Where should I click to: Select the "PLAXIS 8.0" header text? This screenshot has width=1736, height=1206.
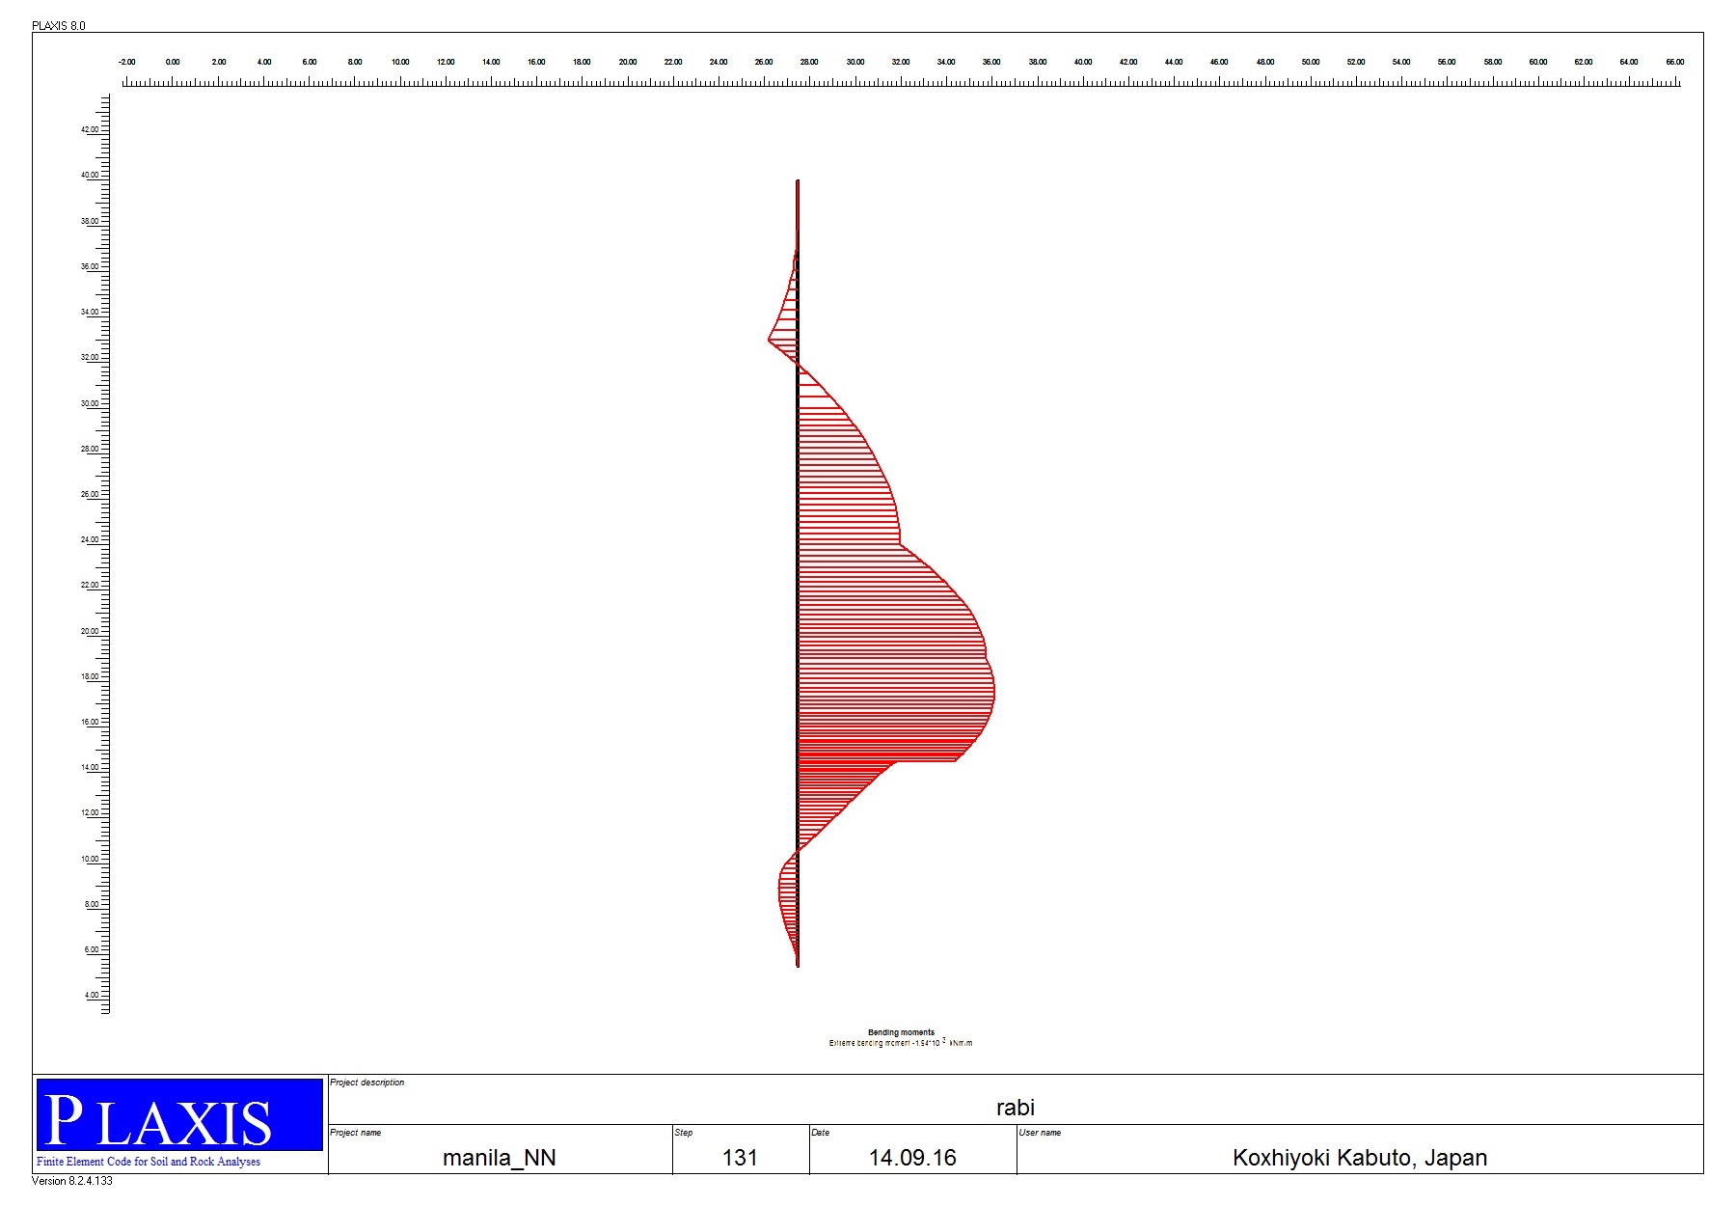(59, 26)
